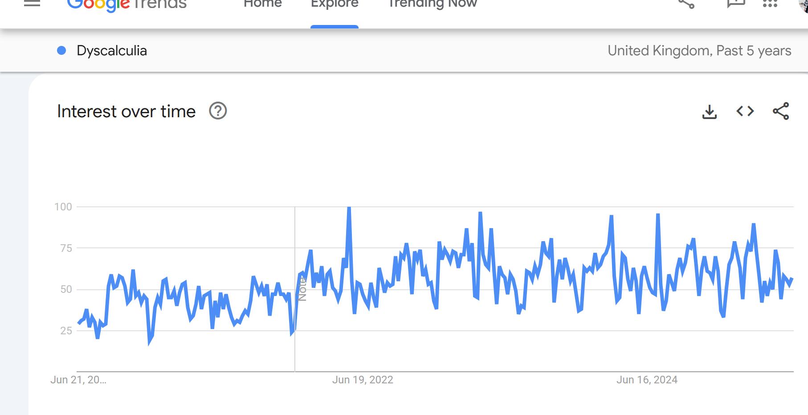The height and width of the screenshot is (415, 808).
Task: Click the Jun 16, 2024 axis label
Action: click(647, 380)
